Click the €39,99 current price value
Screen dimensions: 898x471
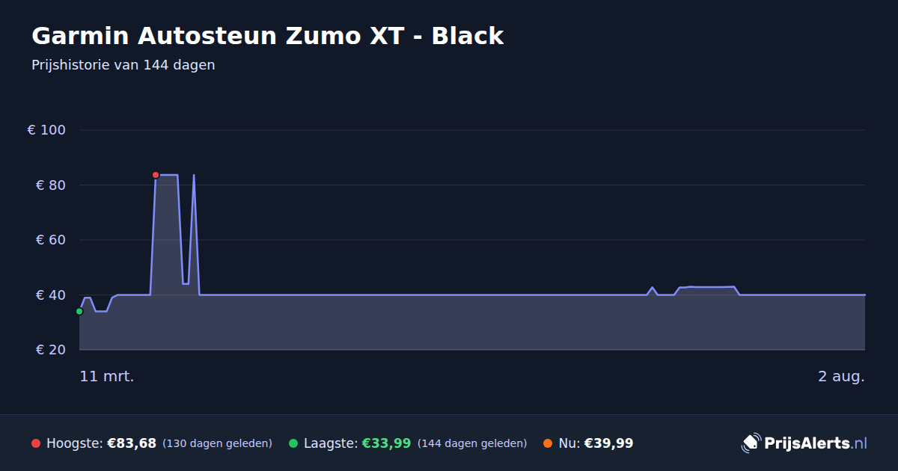pos(608,443)
